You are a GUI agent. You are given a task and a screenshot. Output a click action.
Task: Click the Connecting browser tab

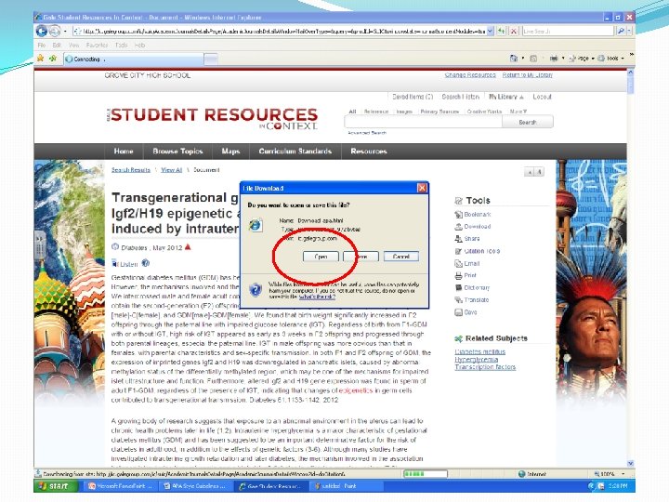(x=133, y=59)
